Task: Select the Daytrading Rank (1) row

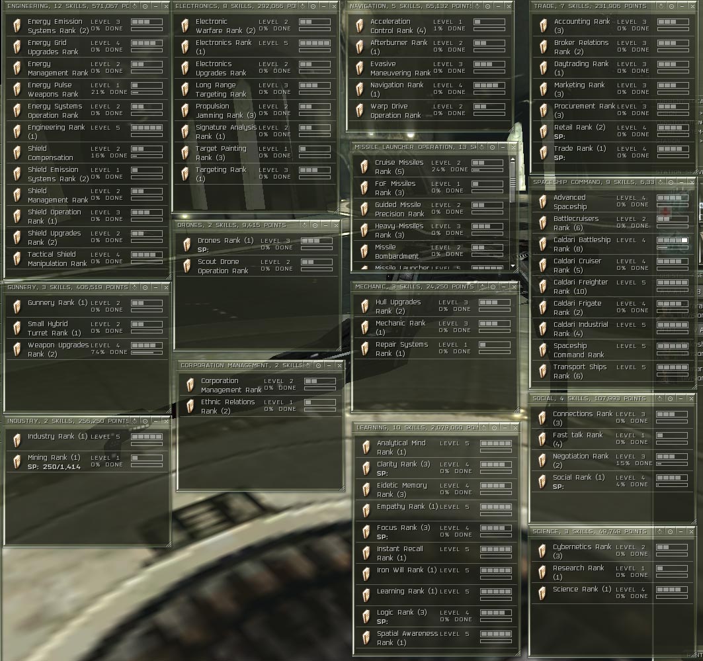Action: tap(612, 68)
